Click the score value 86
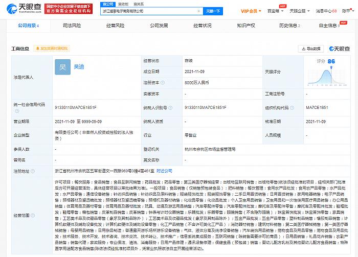This screenshot has width=358, height=257. coord(331,61)
